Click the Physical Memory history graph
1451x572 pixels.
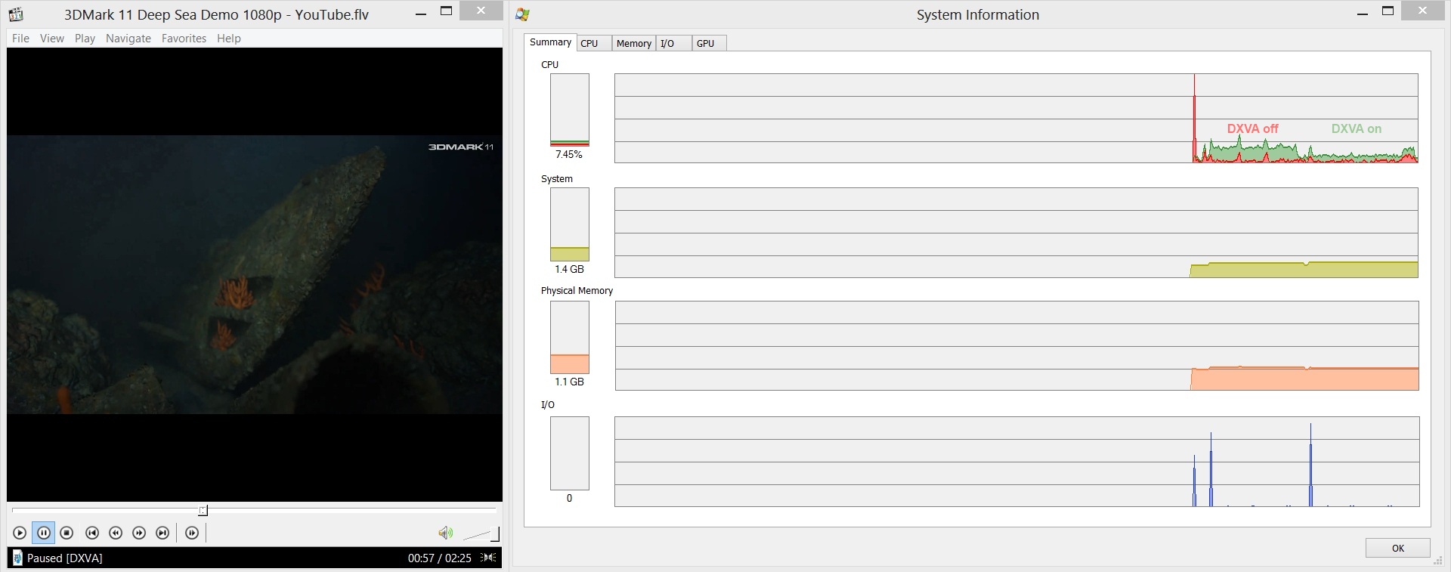[1017, 346]
